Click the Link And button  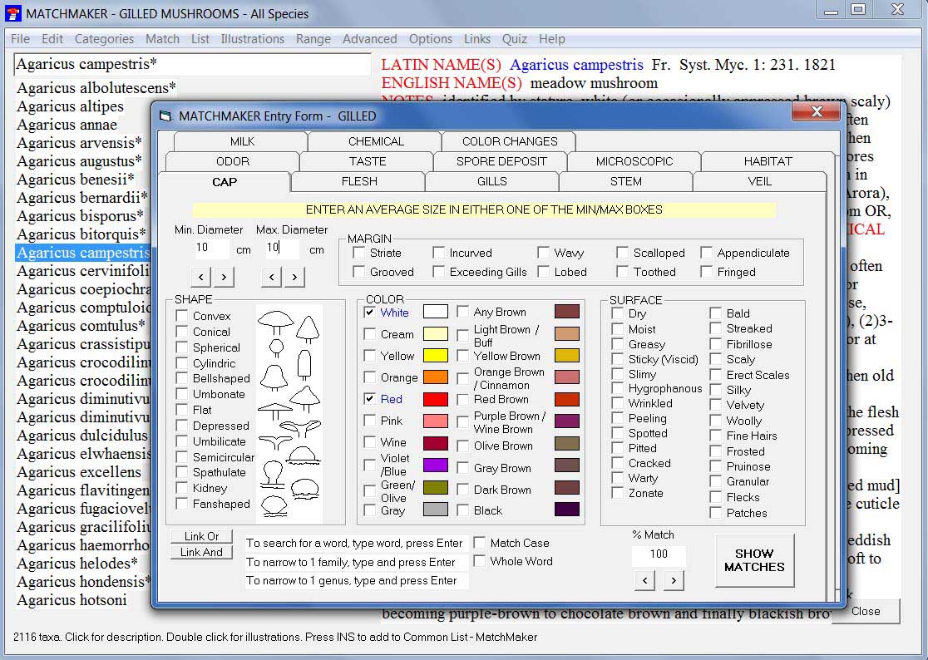pos(202,553)
